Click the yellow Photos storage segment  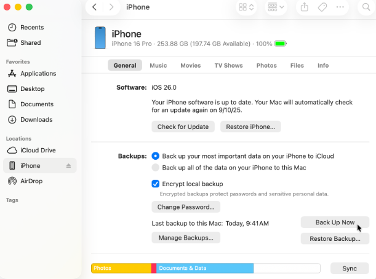click(121, 268)
